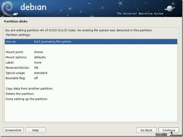Select the 'Mount options: defaults' row
Screen dimensions: 183x137
coord(91,57)
